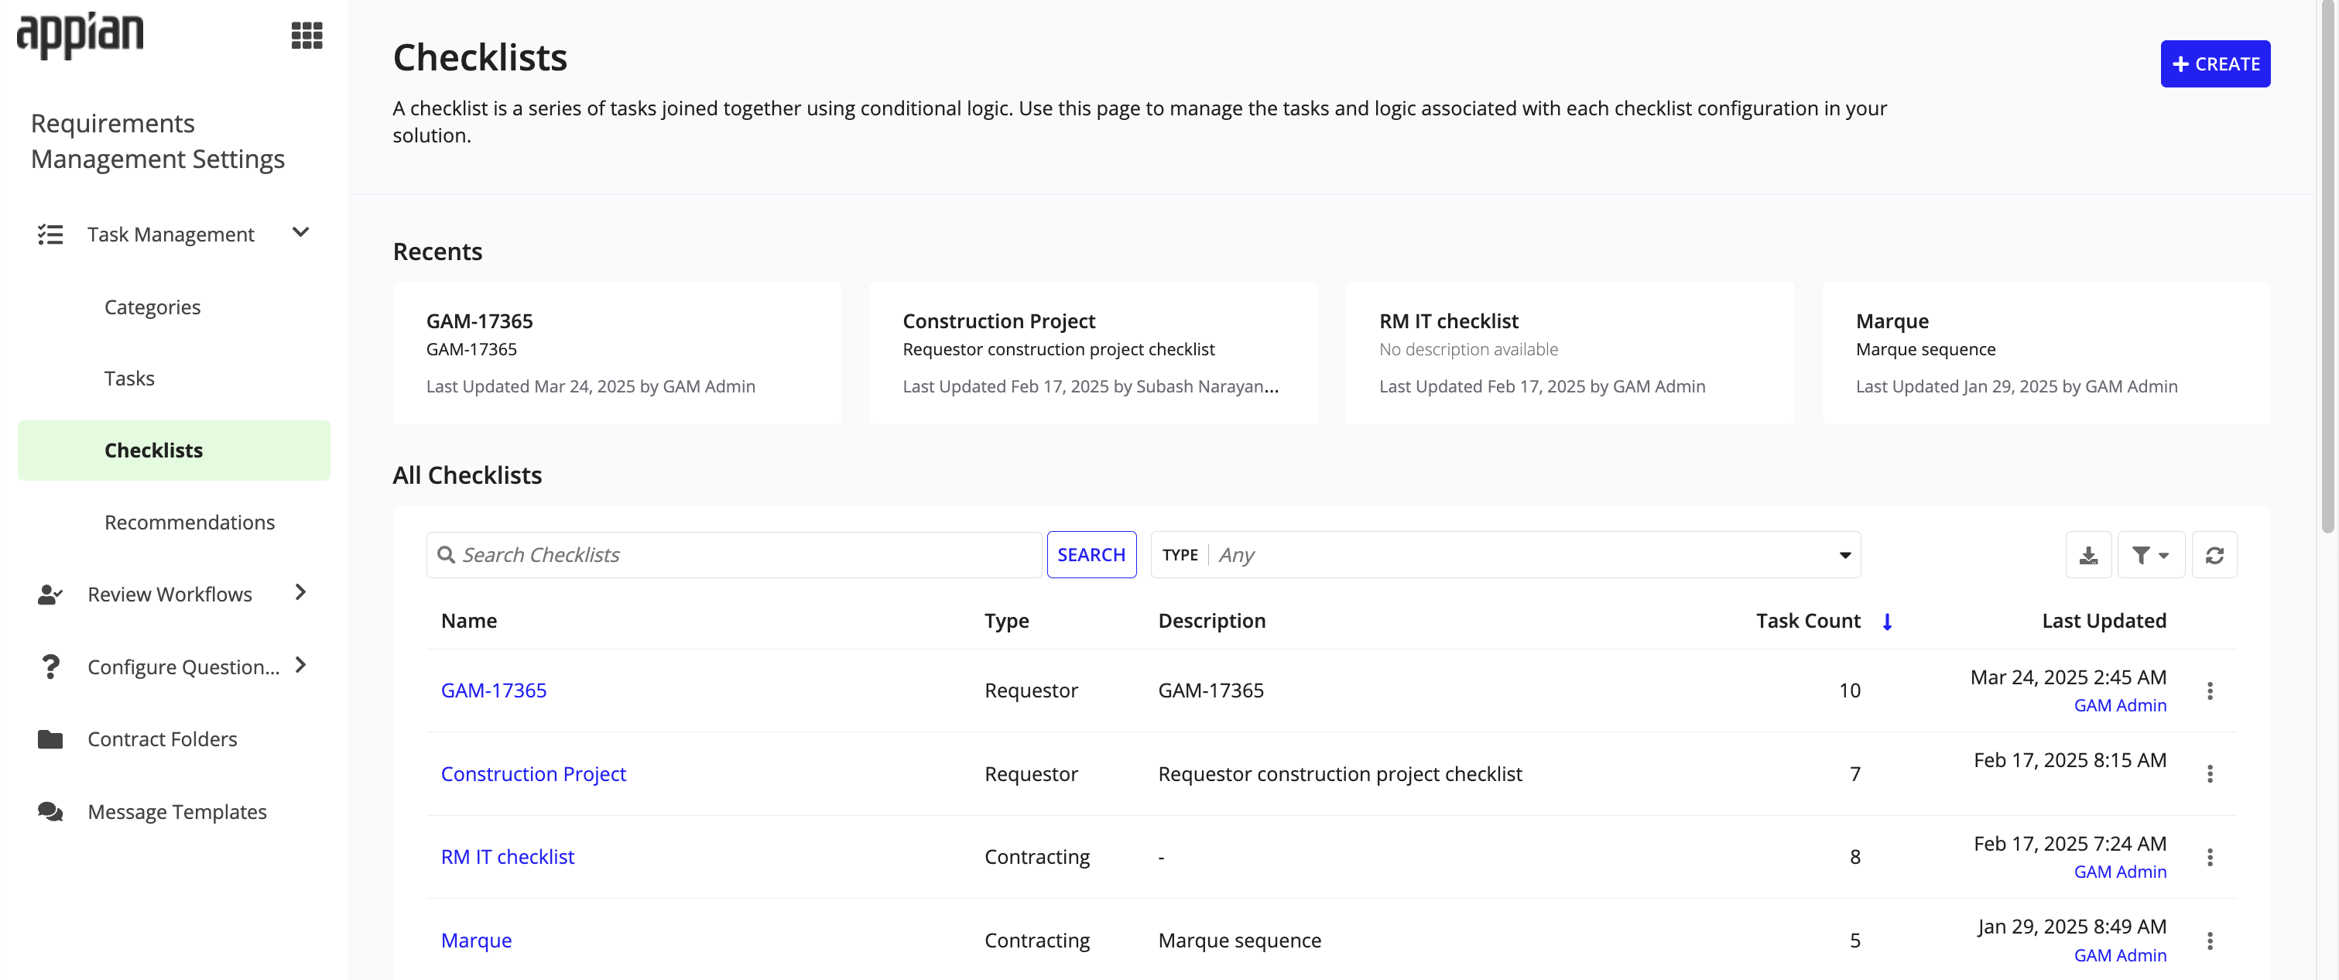Click the Message Templates chat bubbles icon

[50, 811]
